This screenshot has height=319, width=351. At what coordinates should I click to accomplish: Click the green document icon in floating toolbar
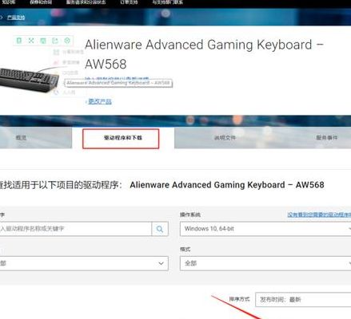tap(19, 41)
